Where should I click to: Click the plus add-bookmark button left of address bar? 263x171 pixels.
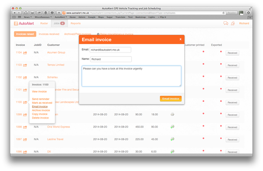click(x=59, y=13)
